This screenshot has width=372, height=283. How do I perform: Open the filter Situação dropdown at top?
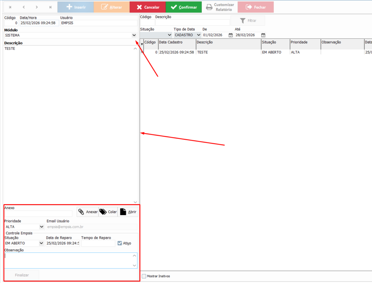point(169,35)
